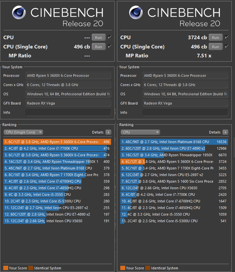
Task: Run the CPU test in the left window
Action: coord(98,38)
